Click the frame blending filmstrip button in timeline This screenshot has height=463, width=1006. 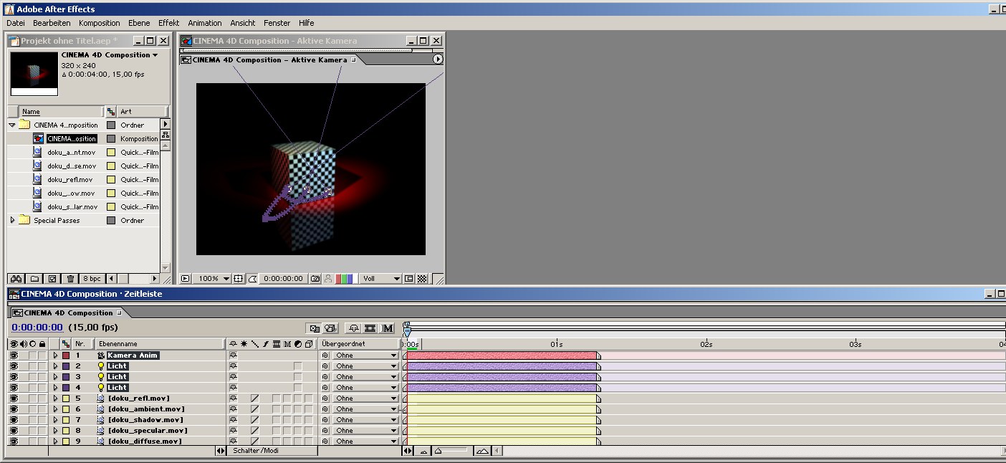click(370, 328)
